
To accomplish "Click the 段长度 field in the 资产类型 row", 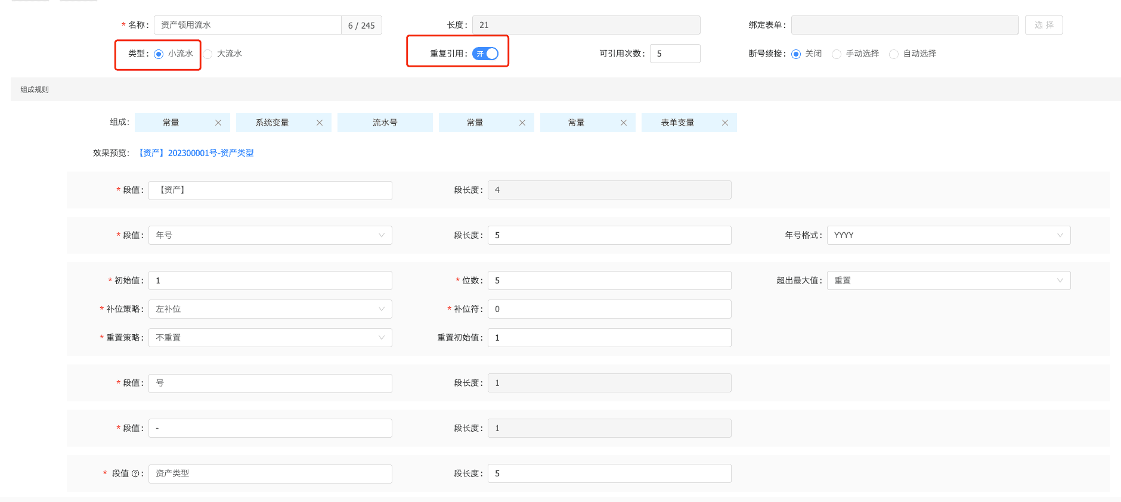I will [x=609, y=473].
